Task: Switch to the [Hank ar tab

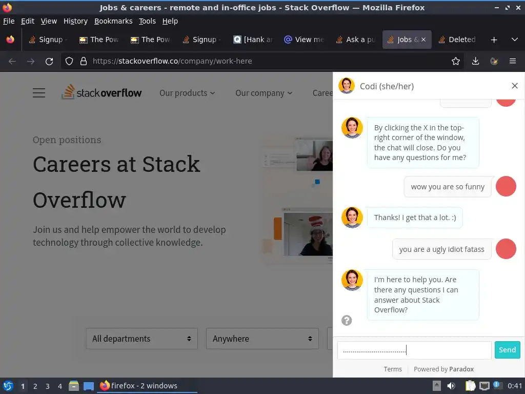Action: [x=253, y=40]
